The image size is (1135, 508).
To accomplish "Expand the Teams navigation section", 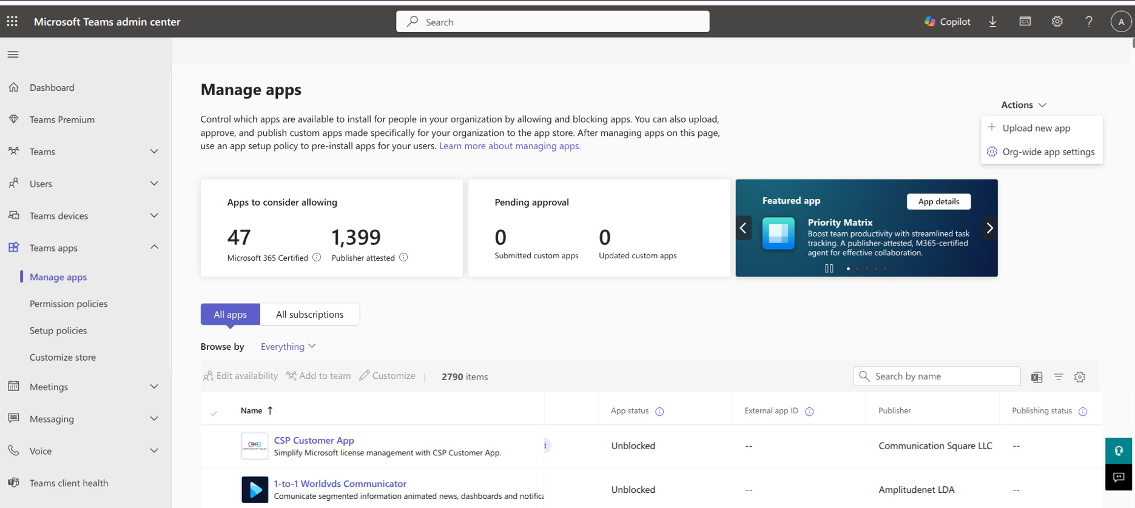I will pyautogui.click(x=154, y=152).
